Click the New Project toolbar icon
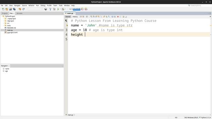The height and width of the screenshot is (119, 212). tap(7, 9)
